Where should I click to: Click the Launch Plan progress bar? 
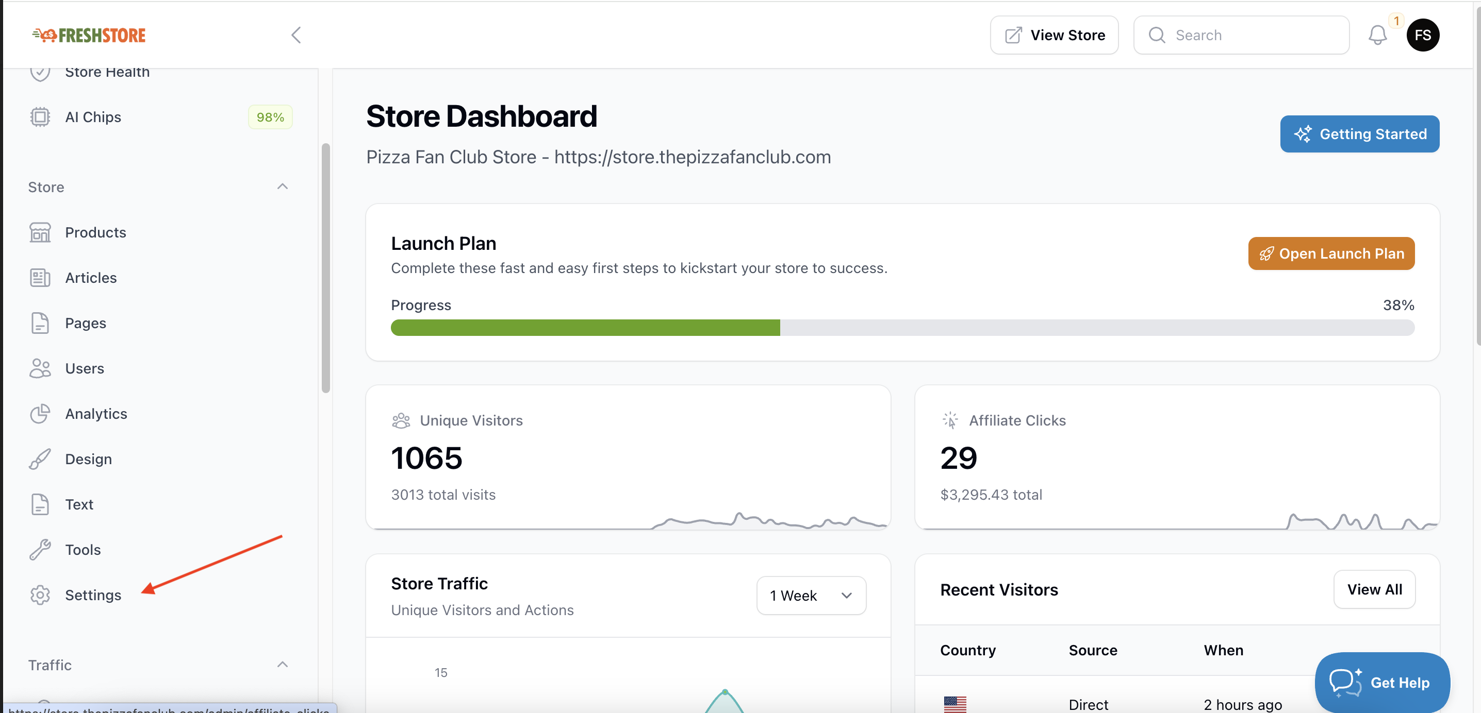tap(902, 328)
